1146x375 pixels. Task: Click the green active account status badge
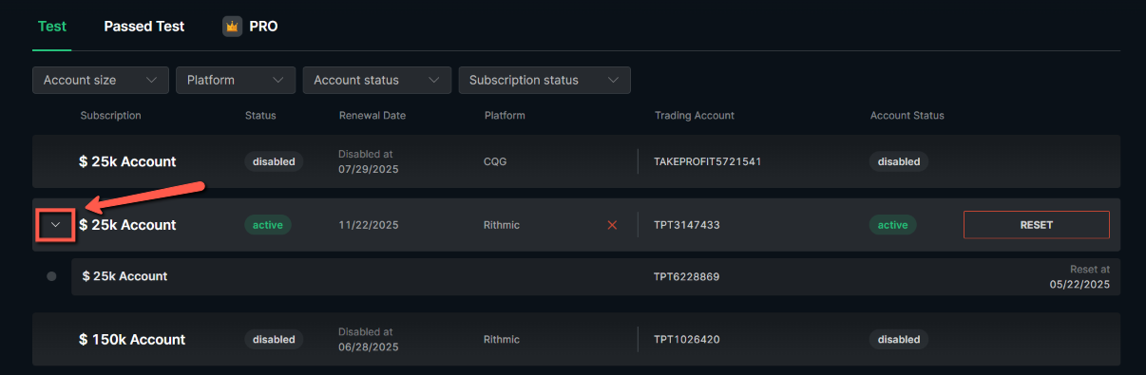tap(892, 225)
